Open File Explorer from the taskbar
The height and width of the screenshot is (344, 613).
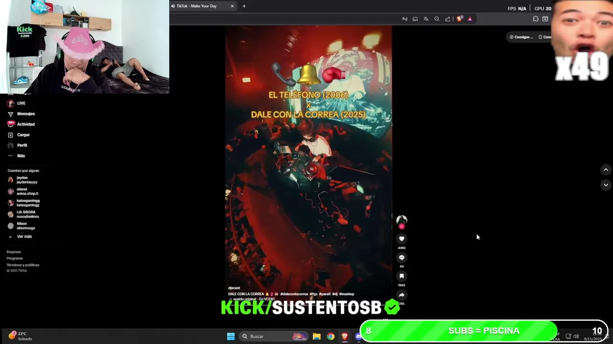pos(317,336)
